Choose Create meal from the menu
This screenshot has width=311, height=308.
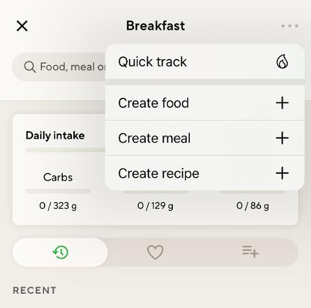pyautogui.click(x=205, y=138)
